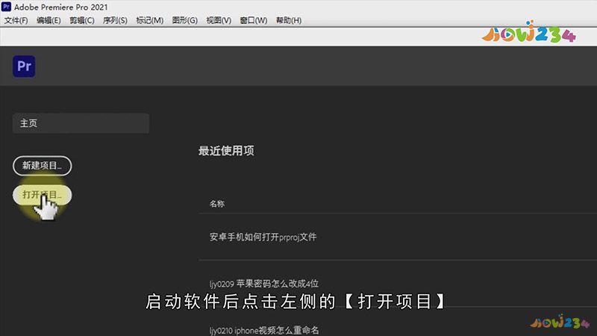597x336 pixels.
Task: Click the Premiere Pro title bar icon
Action: pos(6,7)
